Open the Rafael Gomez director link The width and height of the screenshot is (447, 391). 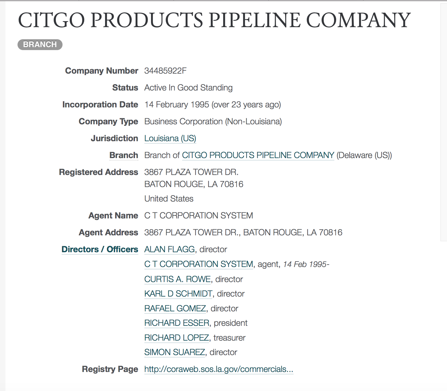point(175,309)
